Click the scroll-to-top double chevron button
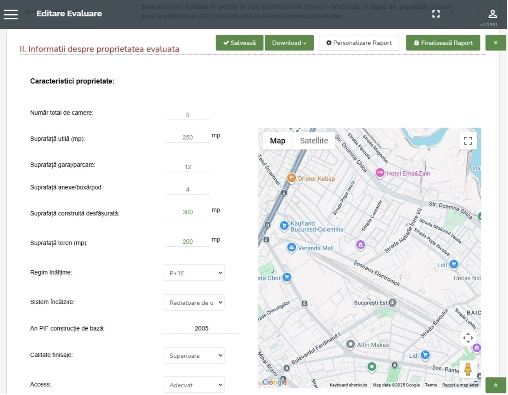 495,385
